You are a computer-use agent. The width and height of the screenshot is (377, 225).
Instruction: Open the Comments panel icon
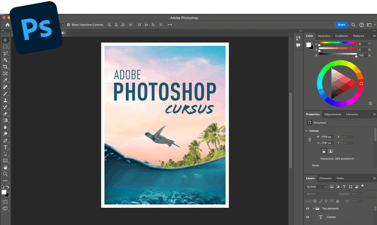pos(298,45)
